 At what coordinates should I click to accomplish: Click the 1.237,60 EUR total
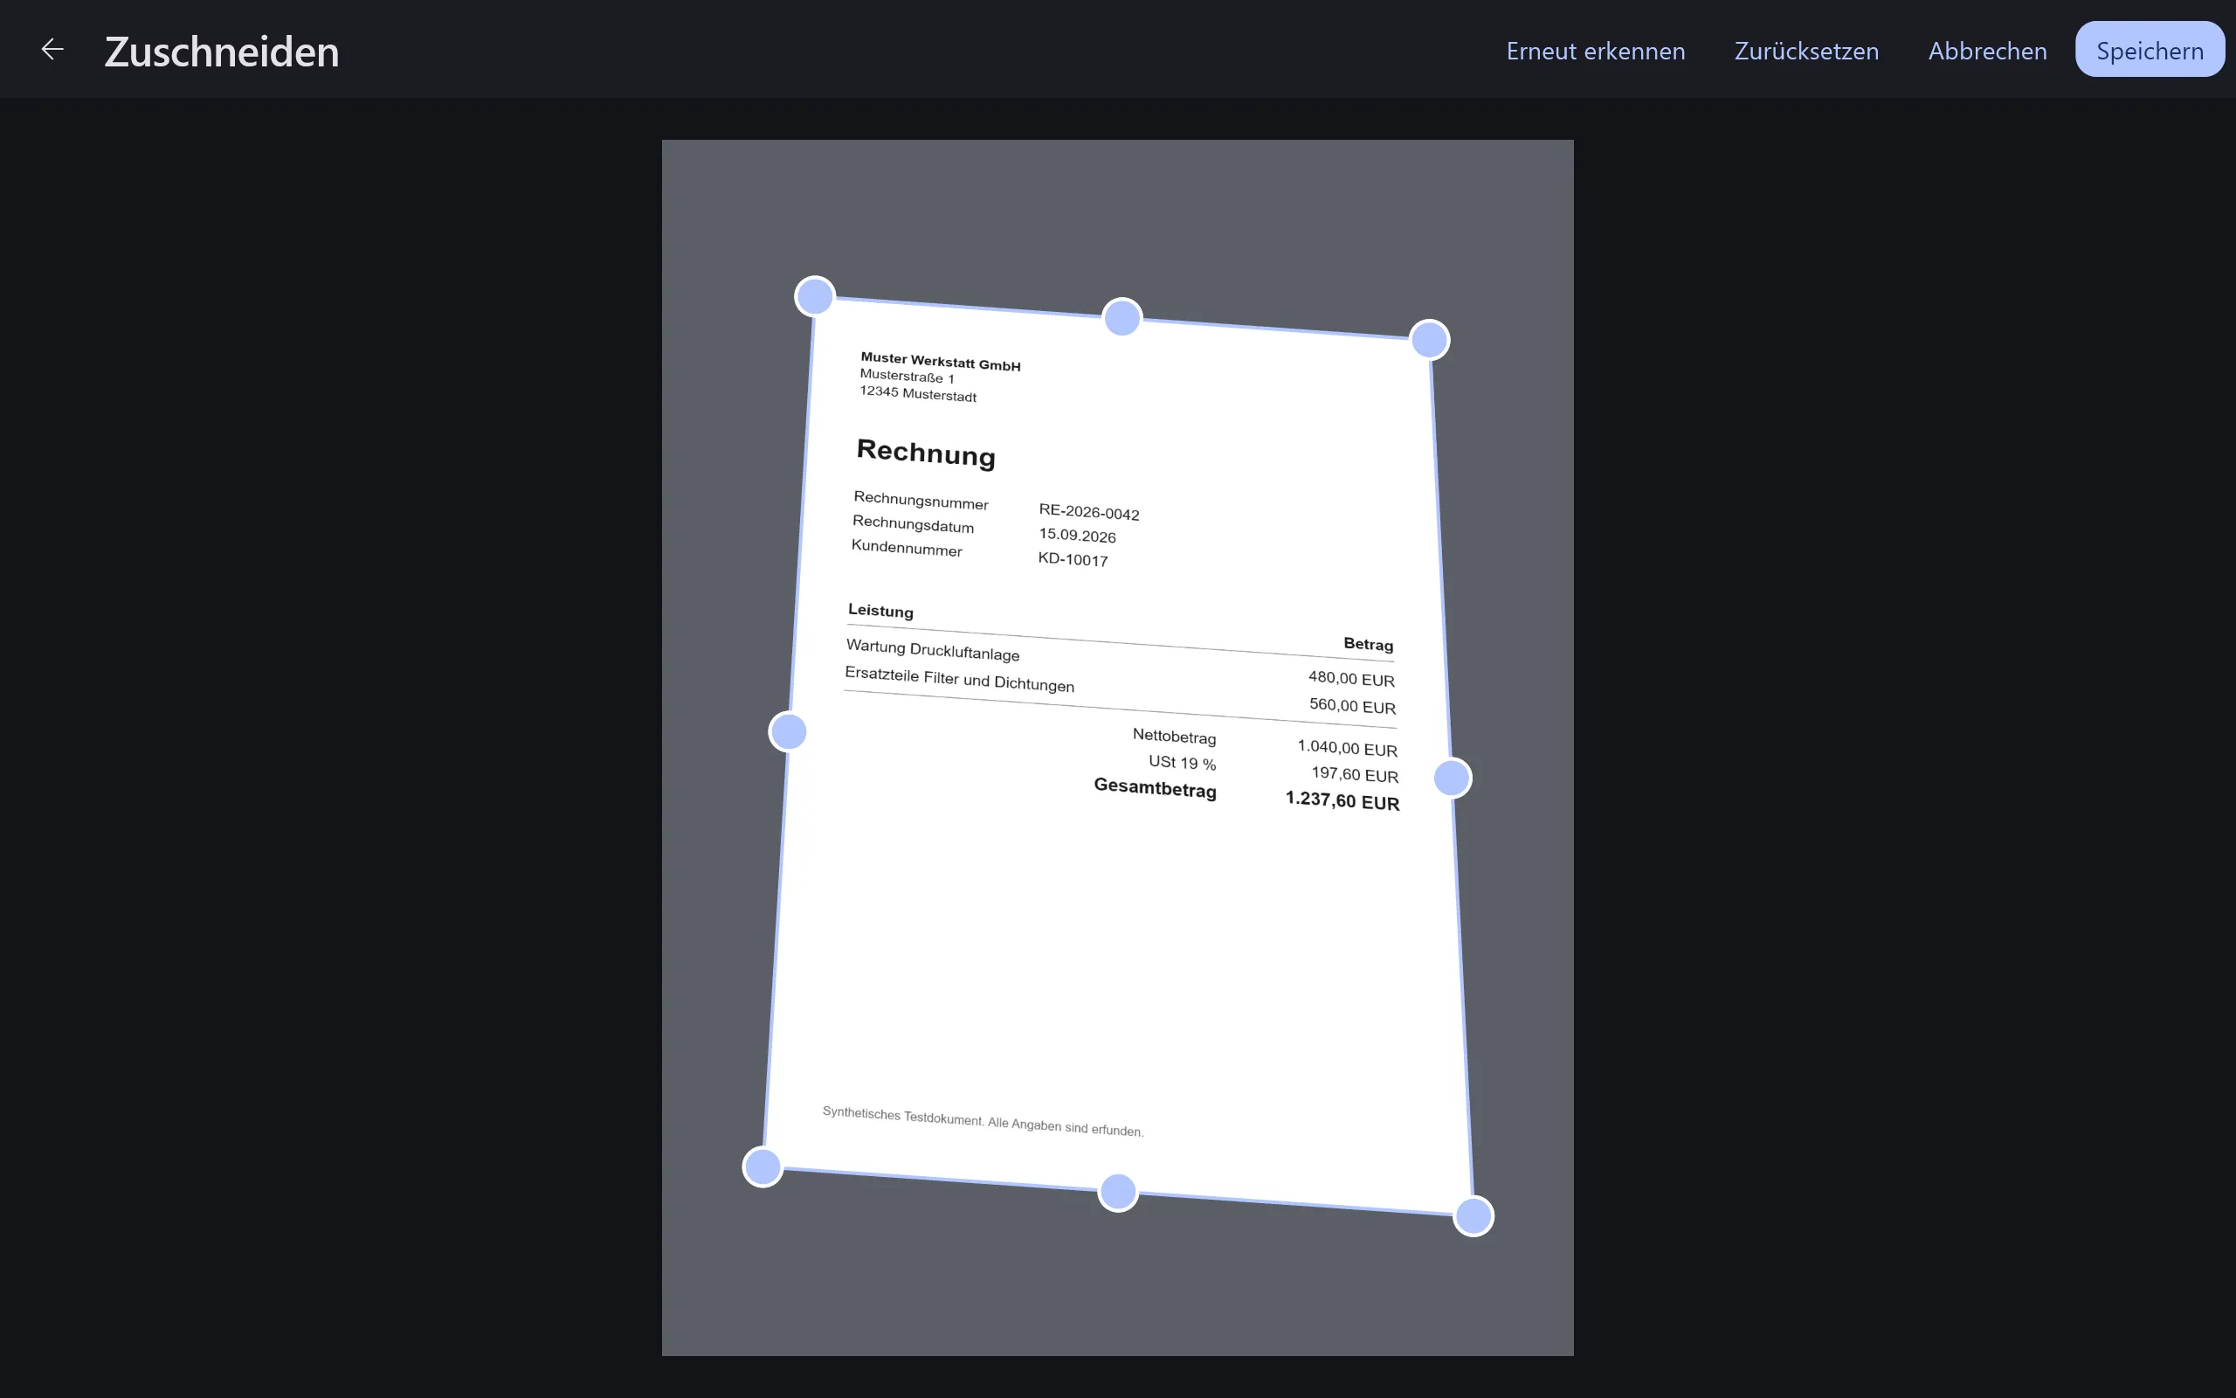[1342, 800]
